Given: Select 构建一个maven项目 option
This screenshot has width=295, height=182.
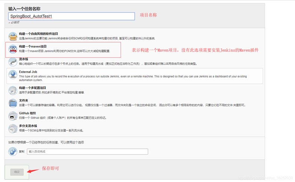Looking at the screenshot, I should pyautogui.click(x=33, y=47).
